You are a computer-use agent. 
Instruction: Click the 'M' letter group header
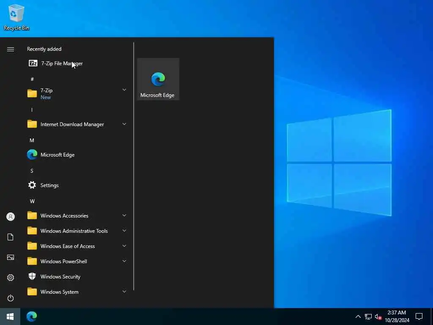click(x=32, y=140)
